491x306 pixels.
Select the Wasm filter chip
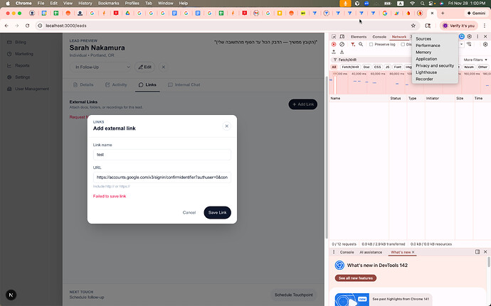(x=469, y=67)
